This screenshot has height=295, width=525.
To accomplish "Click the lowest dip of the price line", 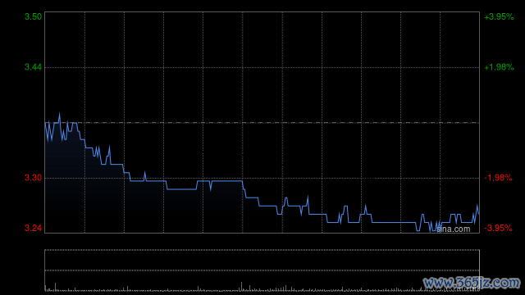I will pos(431,231).
